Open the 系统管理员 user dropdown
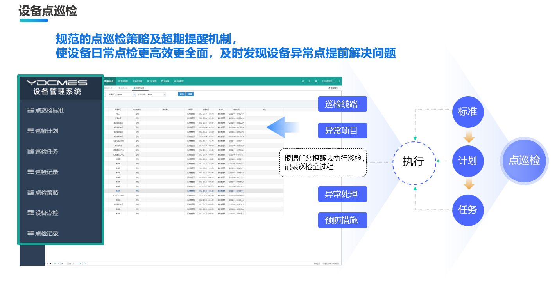Screen dimensions: 557x290 click(x=329, y=81)
